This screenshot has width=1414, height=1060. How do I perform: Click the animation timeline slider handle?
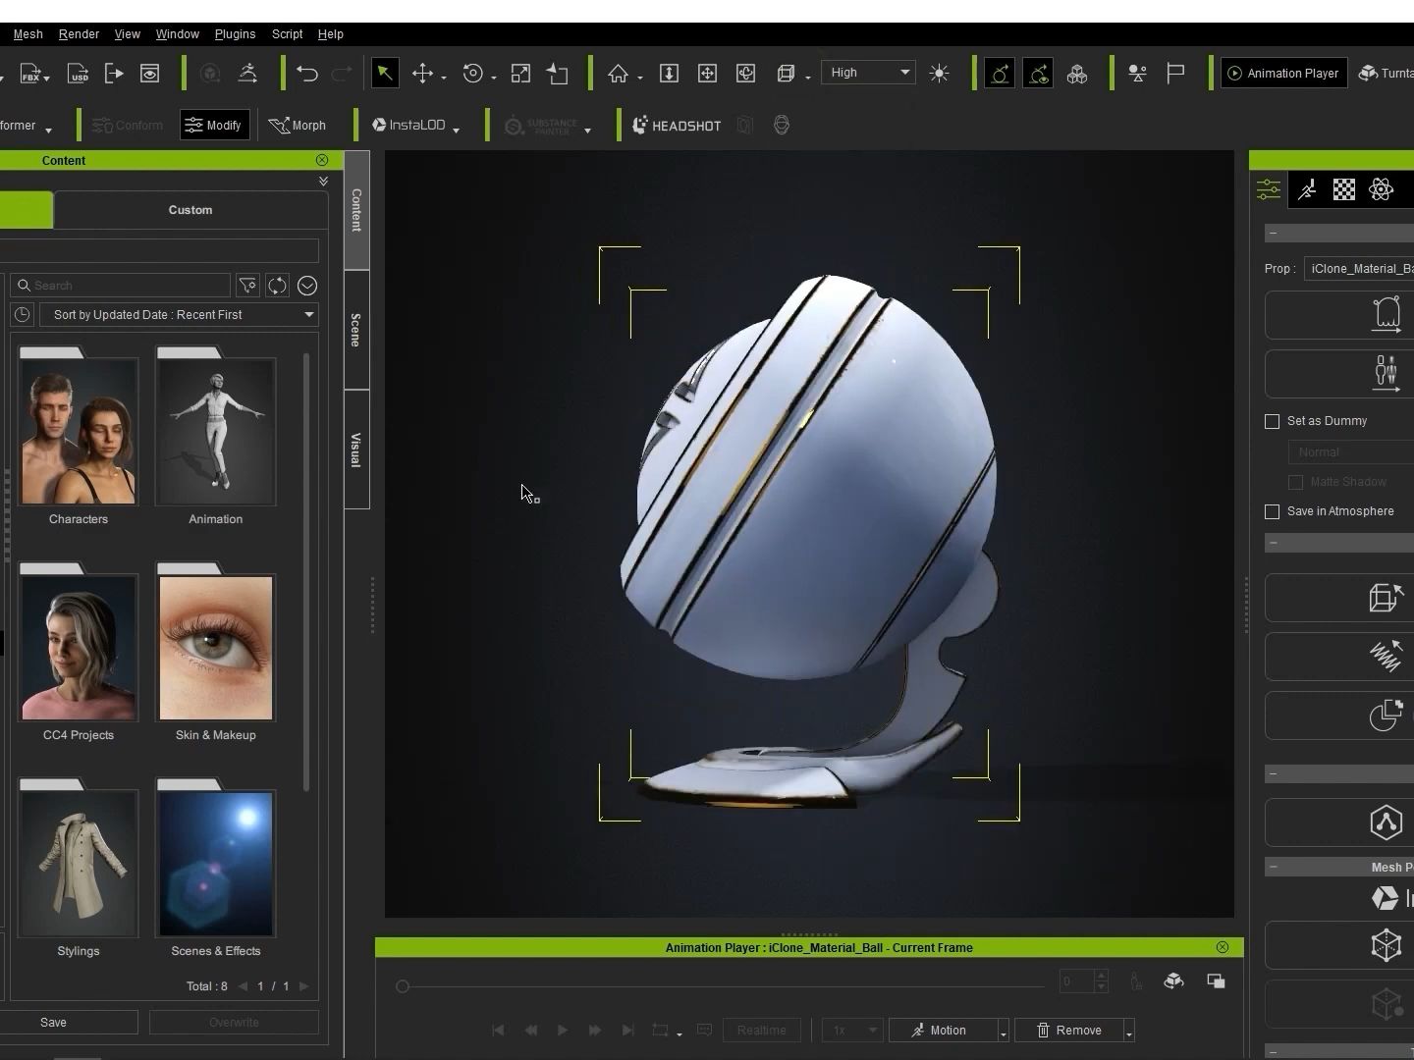(403, 986)
